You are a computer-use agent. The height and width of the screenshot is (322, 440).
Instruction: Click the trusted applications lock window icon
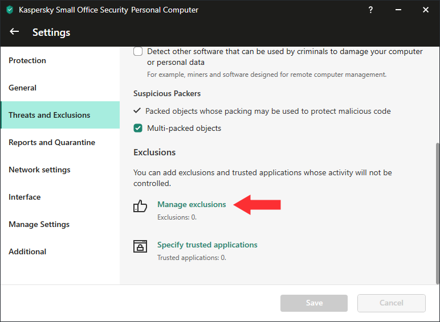(140, 246)
